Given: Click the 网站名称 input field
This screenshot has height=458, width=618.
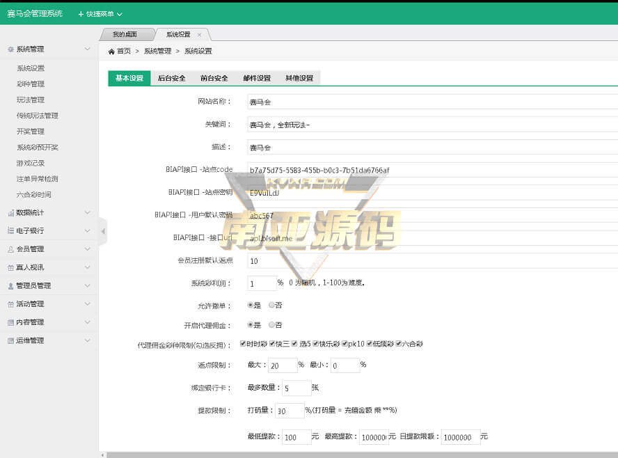Looking at the screenshot, I should (x=431, y=102).
